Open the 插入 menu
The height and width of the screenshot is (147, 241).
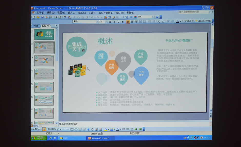coord(72,12)
